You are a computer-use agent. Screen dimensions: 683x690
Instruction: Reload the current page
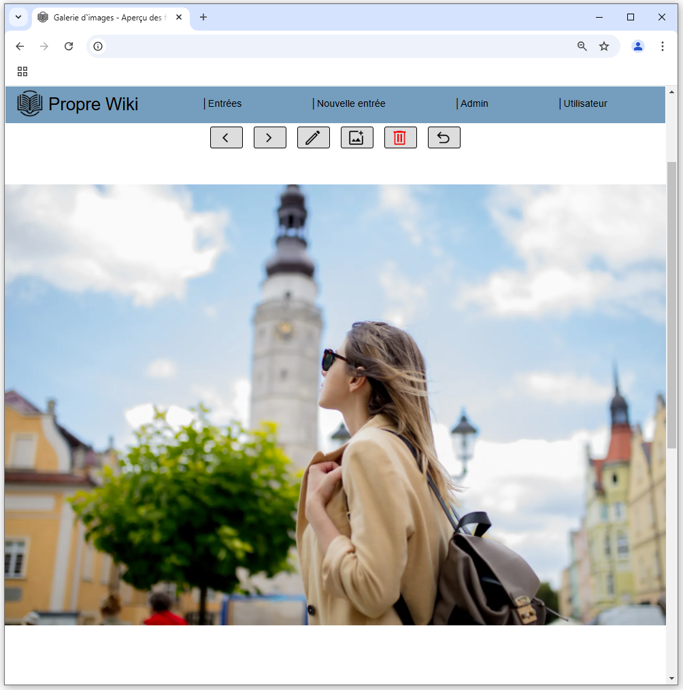(69, 46)
